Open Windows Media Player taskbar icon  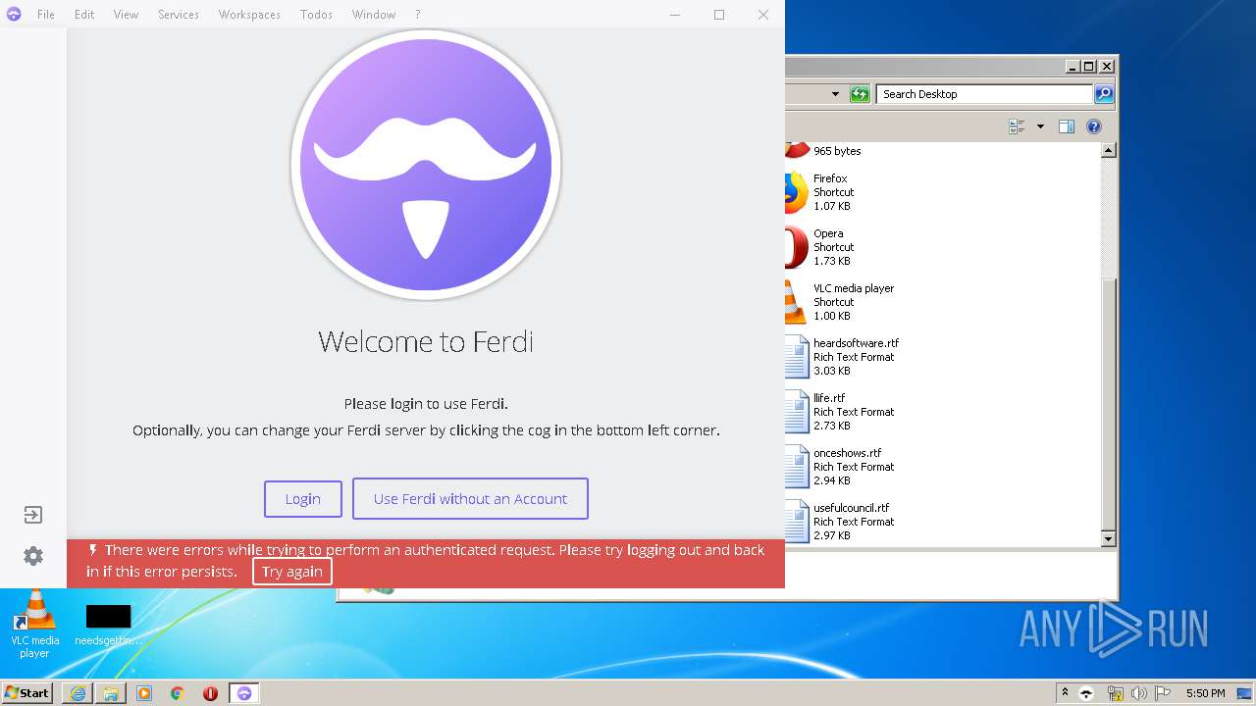point(144,693)
